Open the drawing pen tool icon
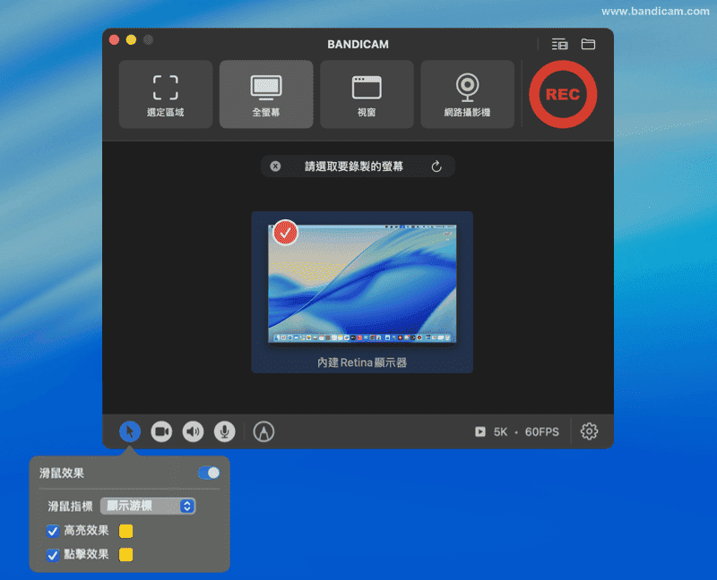Viewport: 717px width, 580px height. coord(263,431)
